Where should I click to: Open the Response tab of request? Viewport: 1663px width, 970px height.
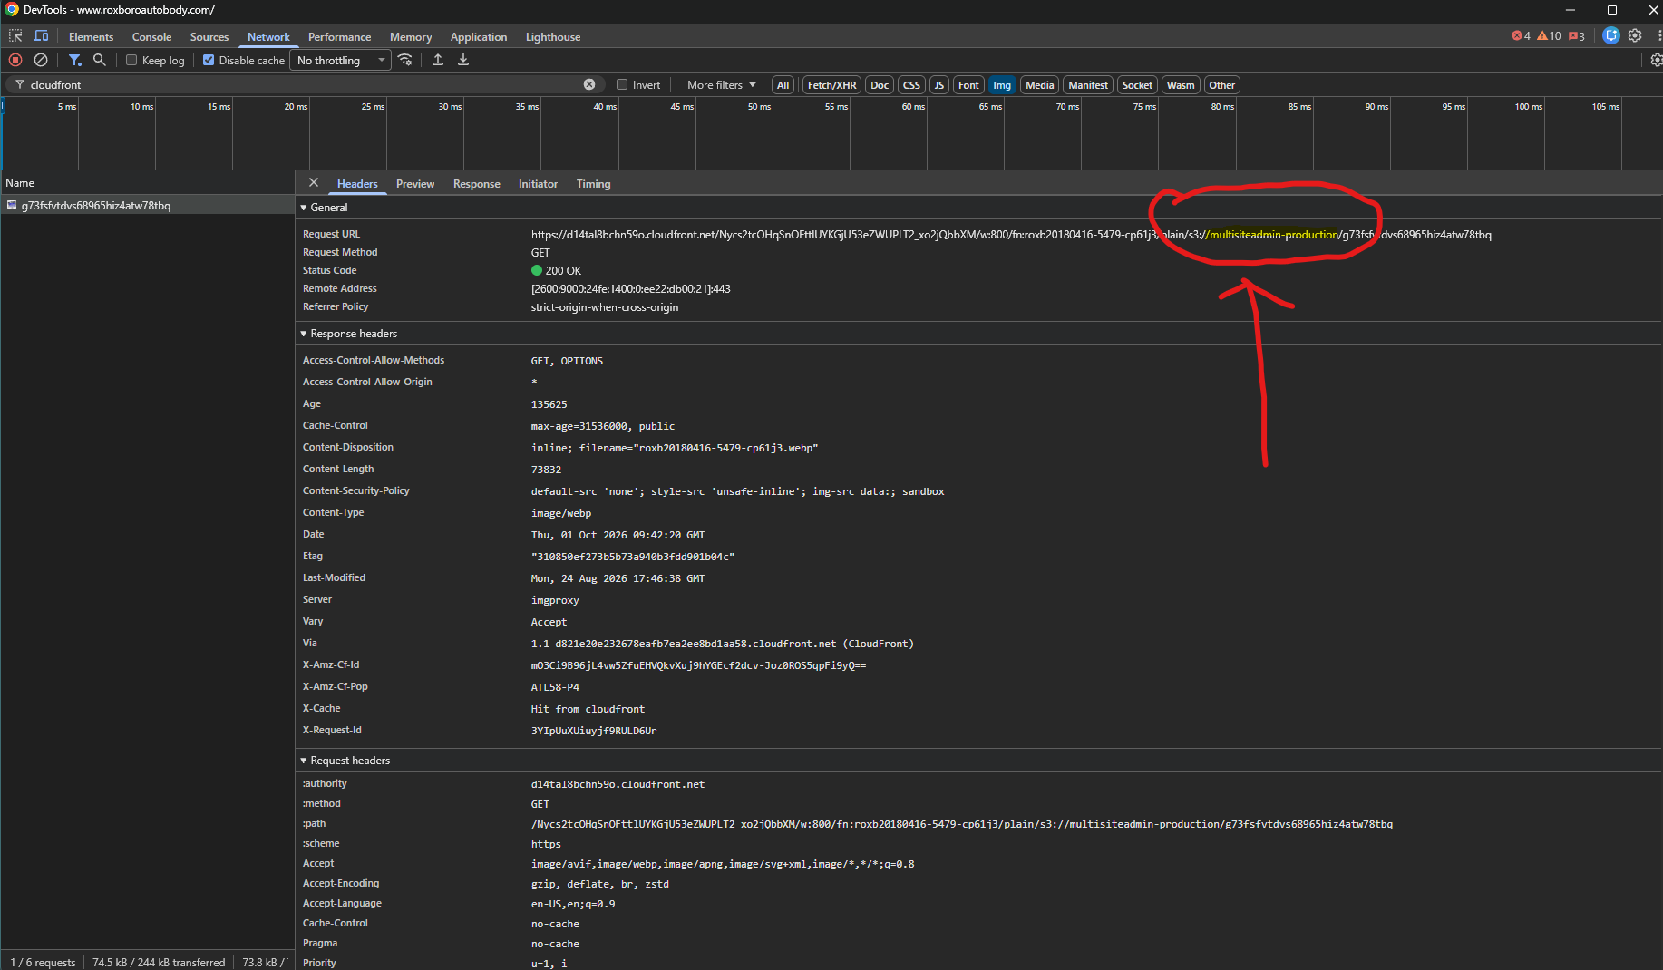tap(477, 184)
